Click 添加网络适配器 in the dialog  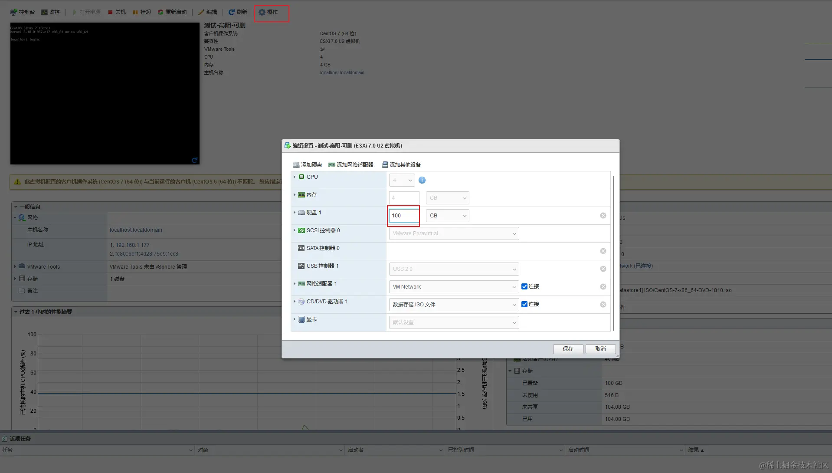click(x=351, y=165)
